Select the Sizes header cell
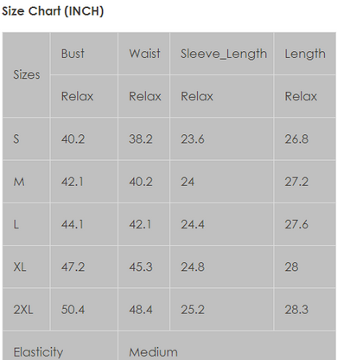Viewport: 337px width, 360px height. (x=27, y=74)
